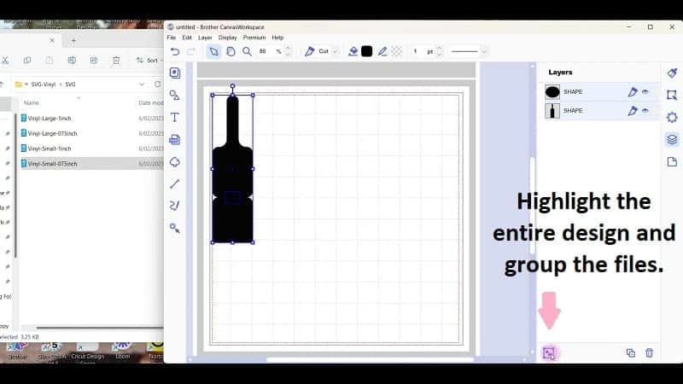Open the Display menu
683x384 pixels.
(227, 38)
